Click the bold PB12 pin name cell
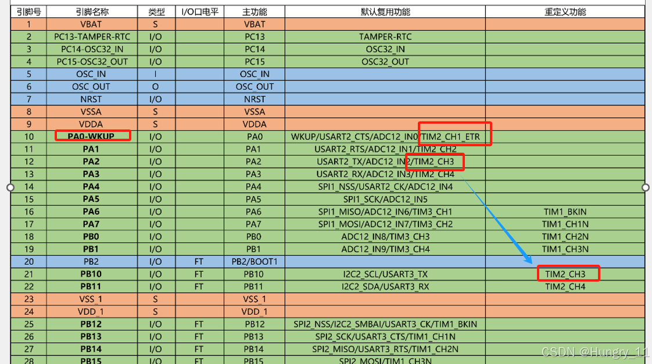Image resolution: width=652 pixels, height=364 pixels. (92, 324)
